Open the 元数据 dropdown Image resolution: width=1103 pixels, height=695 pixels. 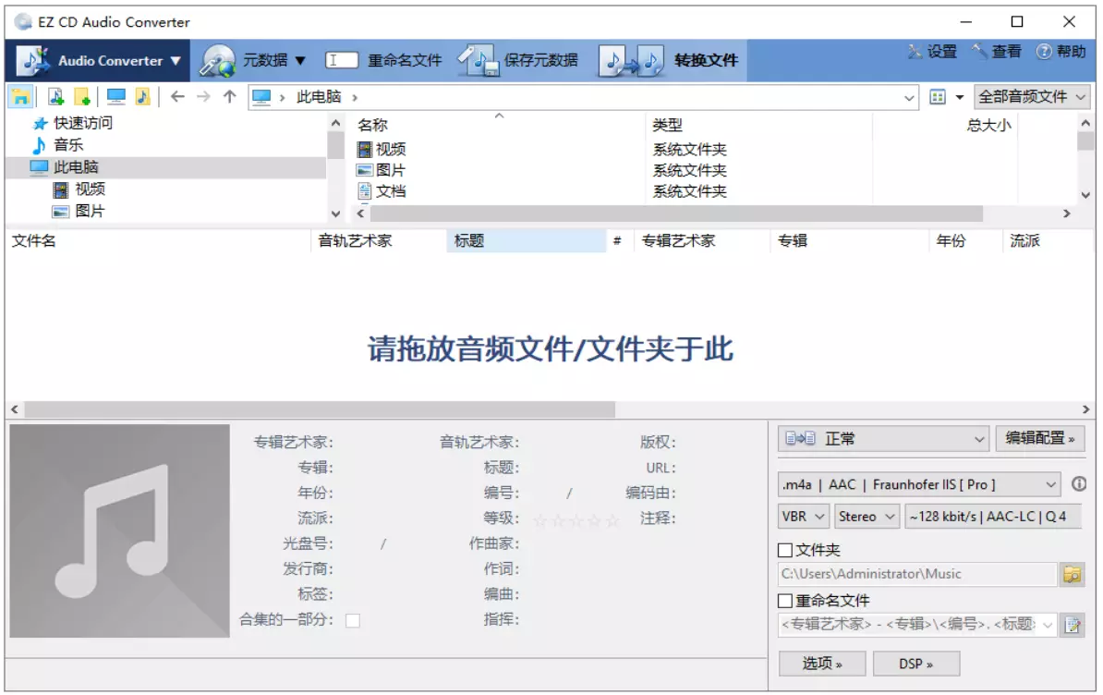click(253, 60)
